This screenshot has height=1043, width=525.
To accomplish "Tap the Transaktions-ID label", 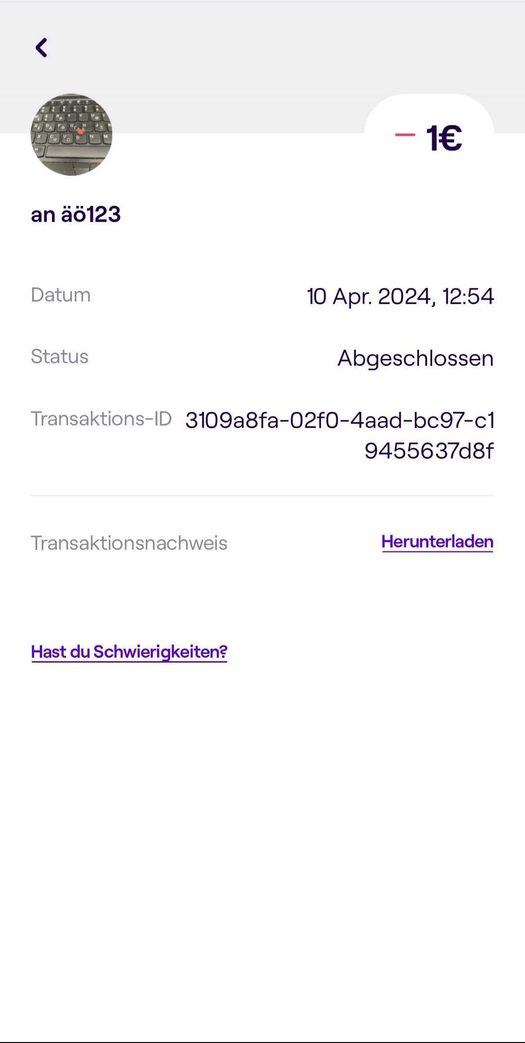I will tap(101, 418).
